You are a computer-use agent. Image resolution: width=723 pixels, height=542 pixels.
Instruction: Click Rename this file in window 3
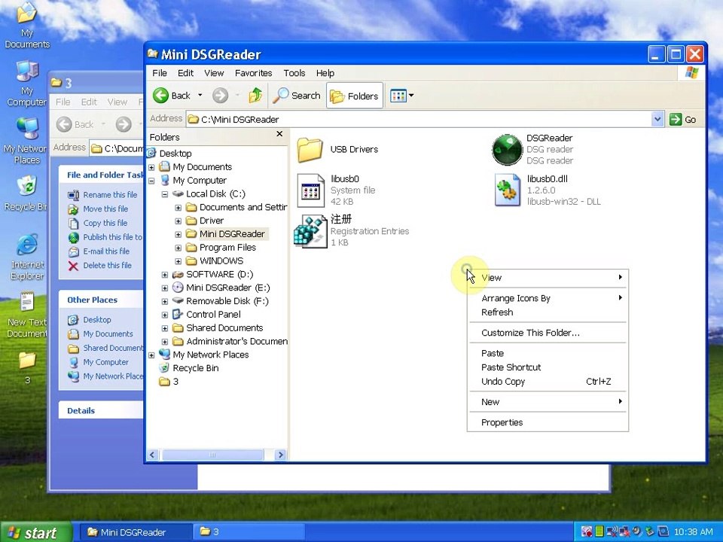[x=110, y=194]
